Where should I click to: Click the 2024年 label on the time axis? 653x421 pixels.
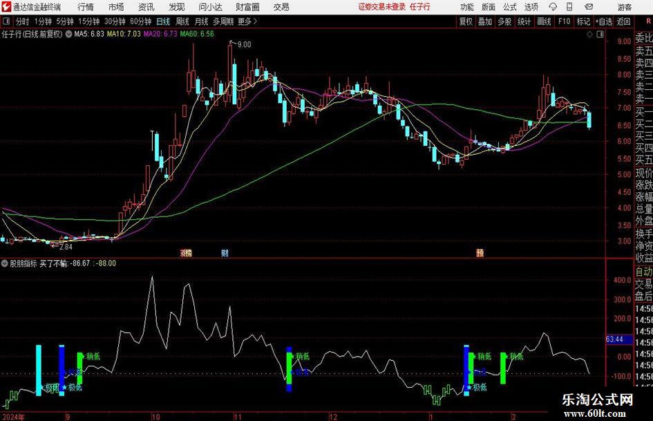click(x=13, y=417)
